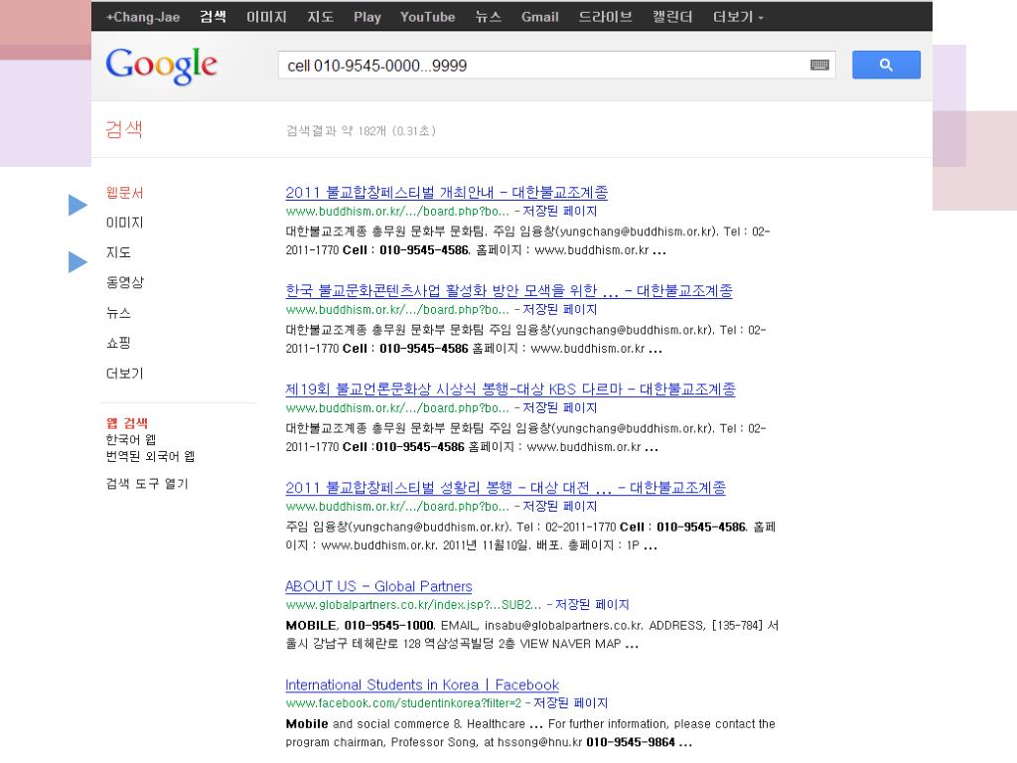Open 검색 도구 열기 in sidebar
This screenshot has width=1017, height=763.
[147, 484]
